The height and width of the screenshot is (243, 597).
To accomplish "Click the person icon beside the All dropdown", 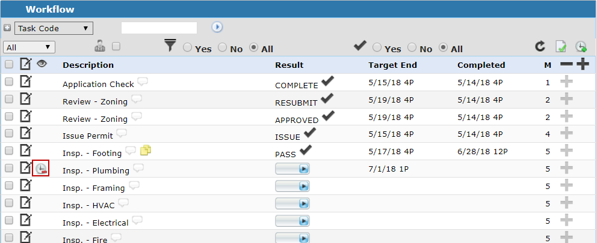I will (101, 46).
